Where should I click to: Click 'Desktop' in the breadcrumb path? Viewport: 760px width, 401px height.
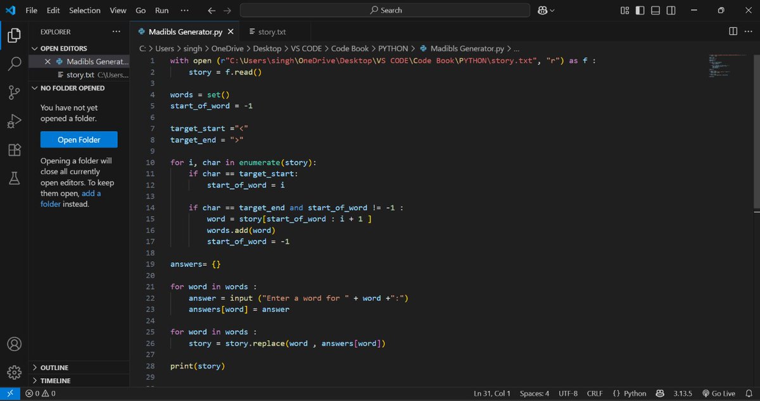coord(267,48)
